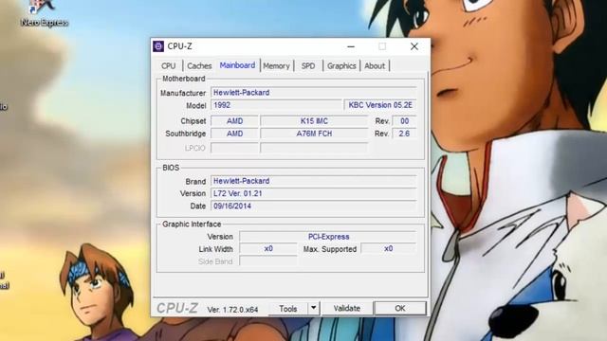
Task: Click the Link Width x0 value
Action: tap(268, 248)
